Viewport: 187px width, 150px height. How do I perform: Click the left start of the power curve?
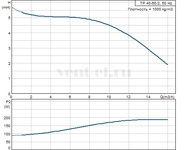tap(12, 135)
